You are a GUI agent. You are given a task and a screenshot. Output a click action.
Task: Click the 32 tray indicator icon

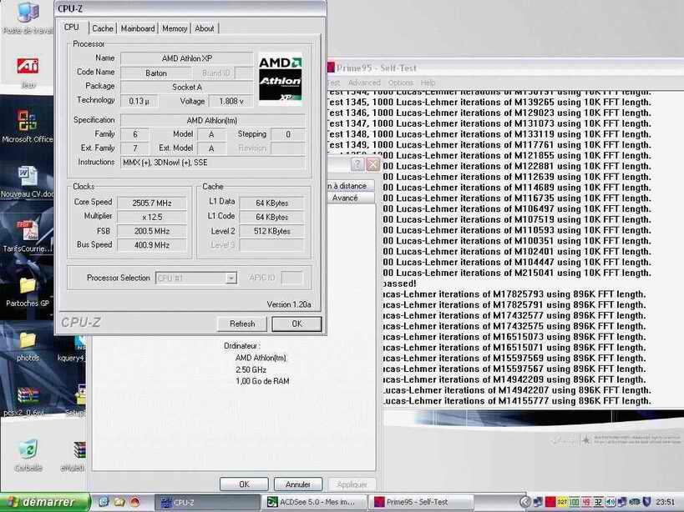click(598, 502)
